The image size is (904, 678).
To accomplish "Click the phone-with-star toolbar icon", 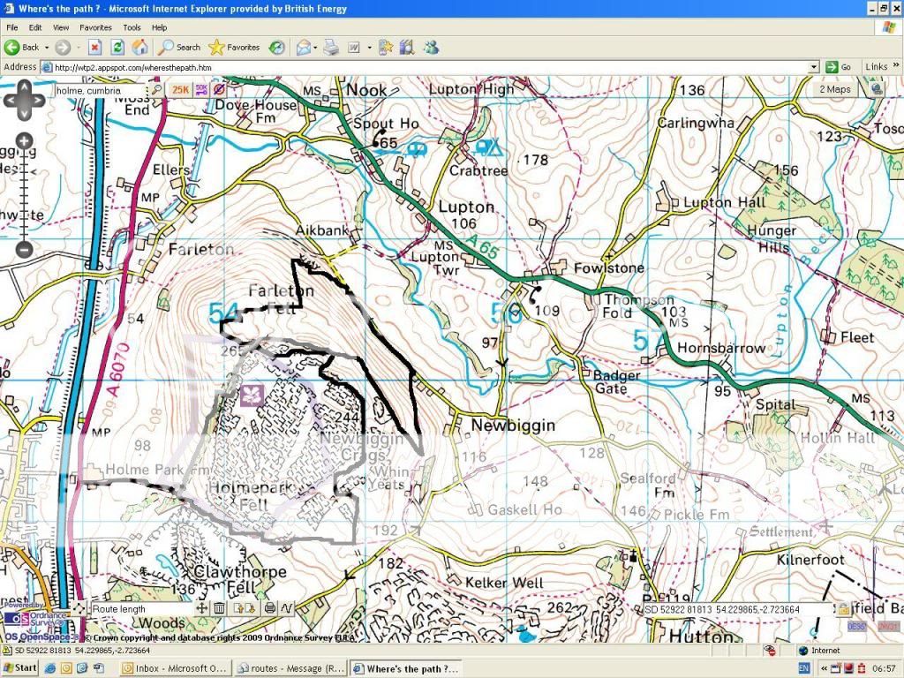I will pyautogui.click(x=386, y=48).
